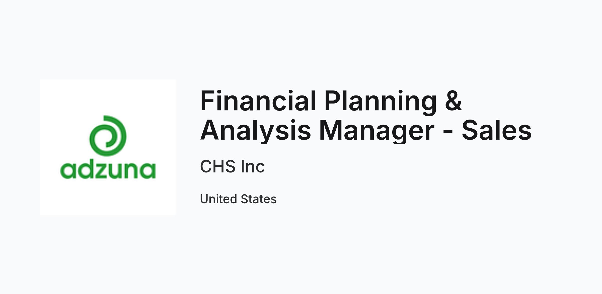This screenshot has height=294, width=602.
Task: Click "Inc" in the company line
Action: [x=253, y=166]
